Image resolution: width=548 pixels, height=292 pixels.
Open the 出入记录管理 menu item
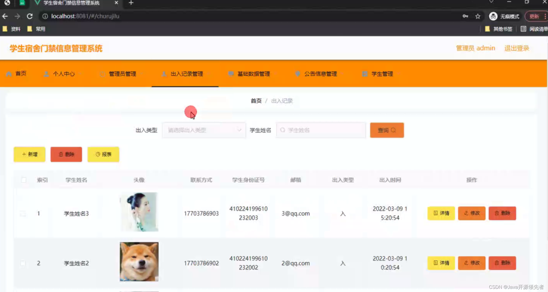point(187,74)
